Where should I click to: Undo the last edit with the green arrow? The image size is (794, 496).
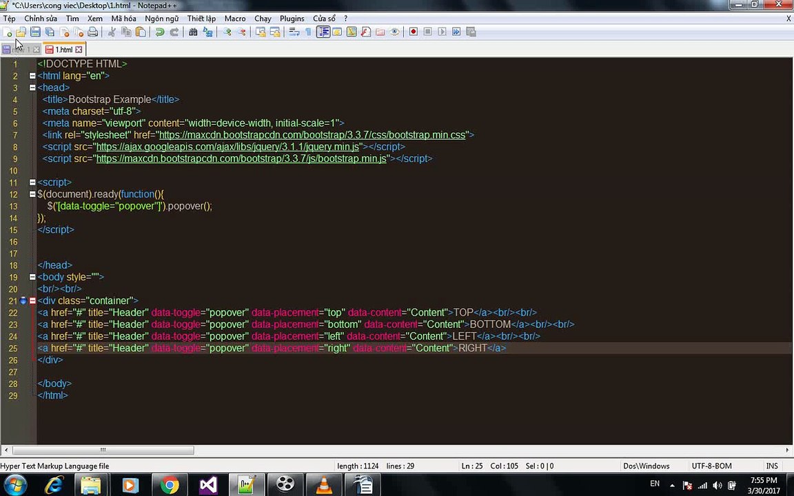click(159, 32)
